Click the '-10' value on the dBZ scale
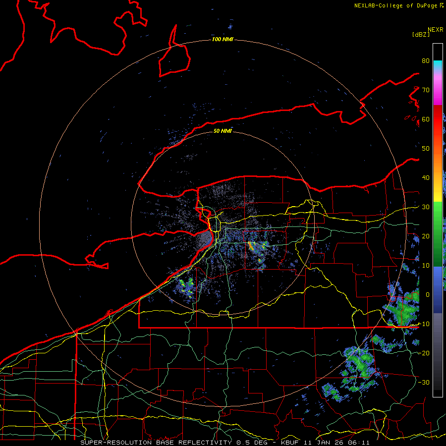 (x=424, y=324)
